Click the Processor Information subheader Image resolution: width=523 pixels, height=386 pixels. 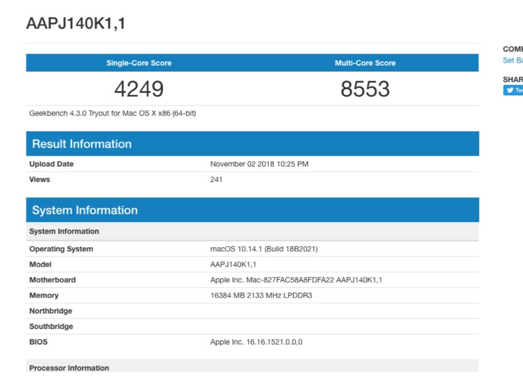69,368
